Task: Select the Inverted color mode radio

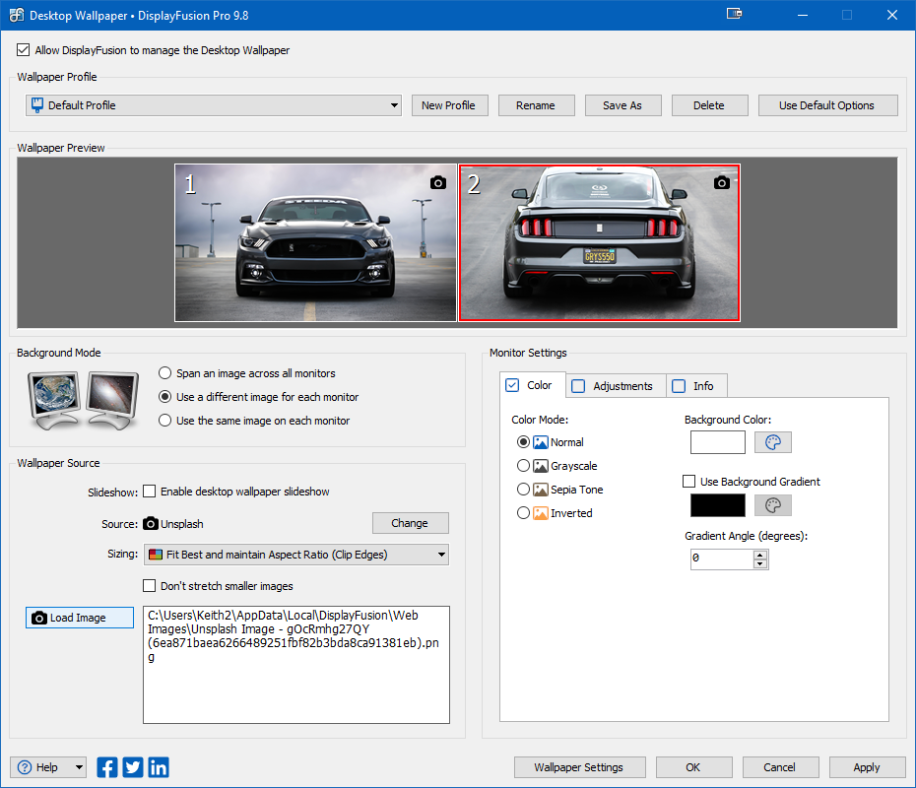Action: pyautogui.click(x=523, y=513)
